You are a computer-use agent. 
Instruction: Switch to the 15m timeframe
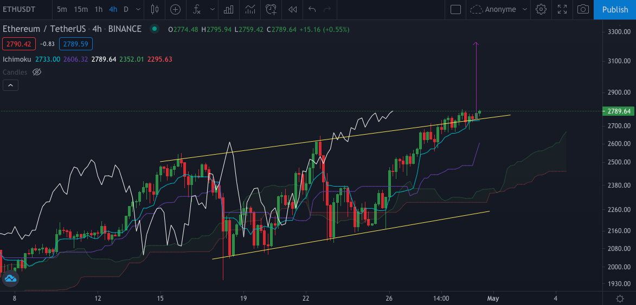[x=81, y=9]
